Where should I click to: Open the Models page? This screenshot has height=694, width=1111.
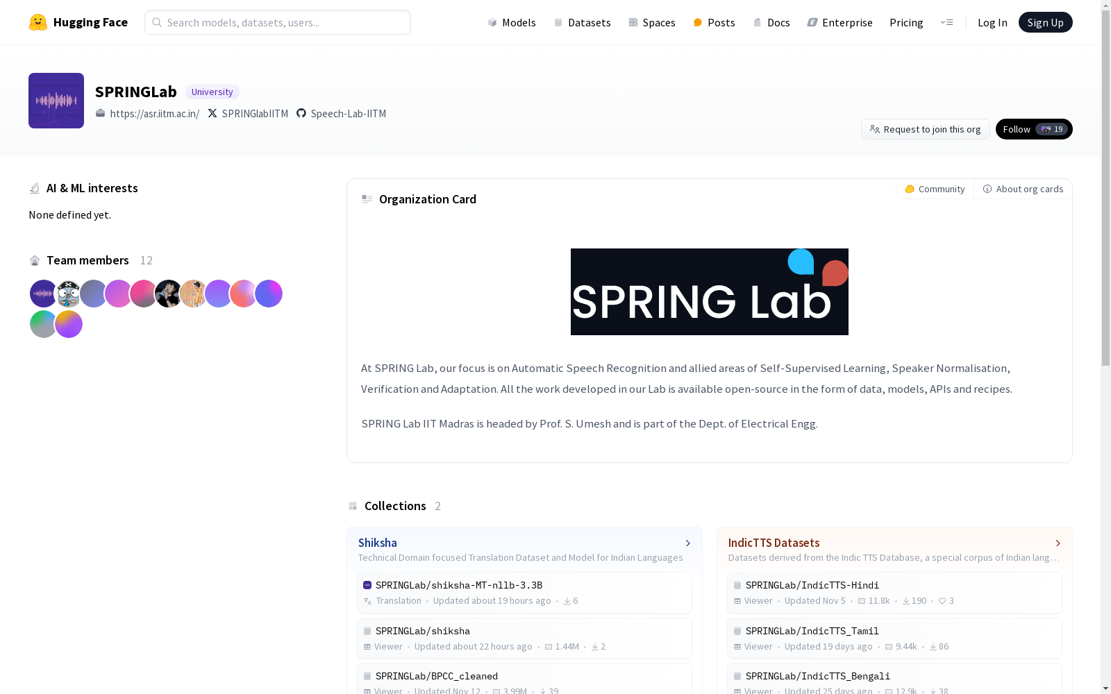512,22
